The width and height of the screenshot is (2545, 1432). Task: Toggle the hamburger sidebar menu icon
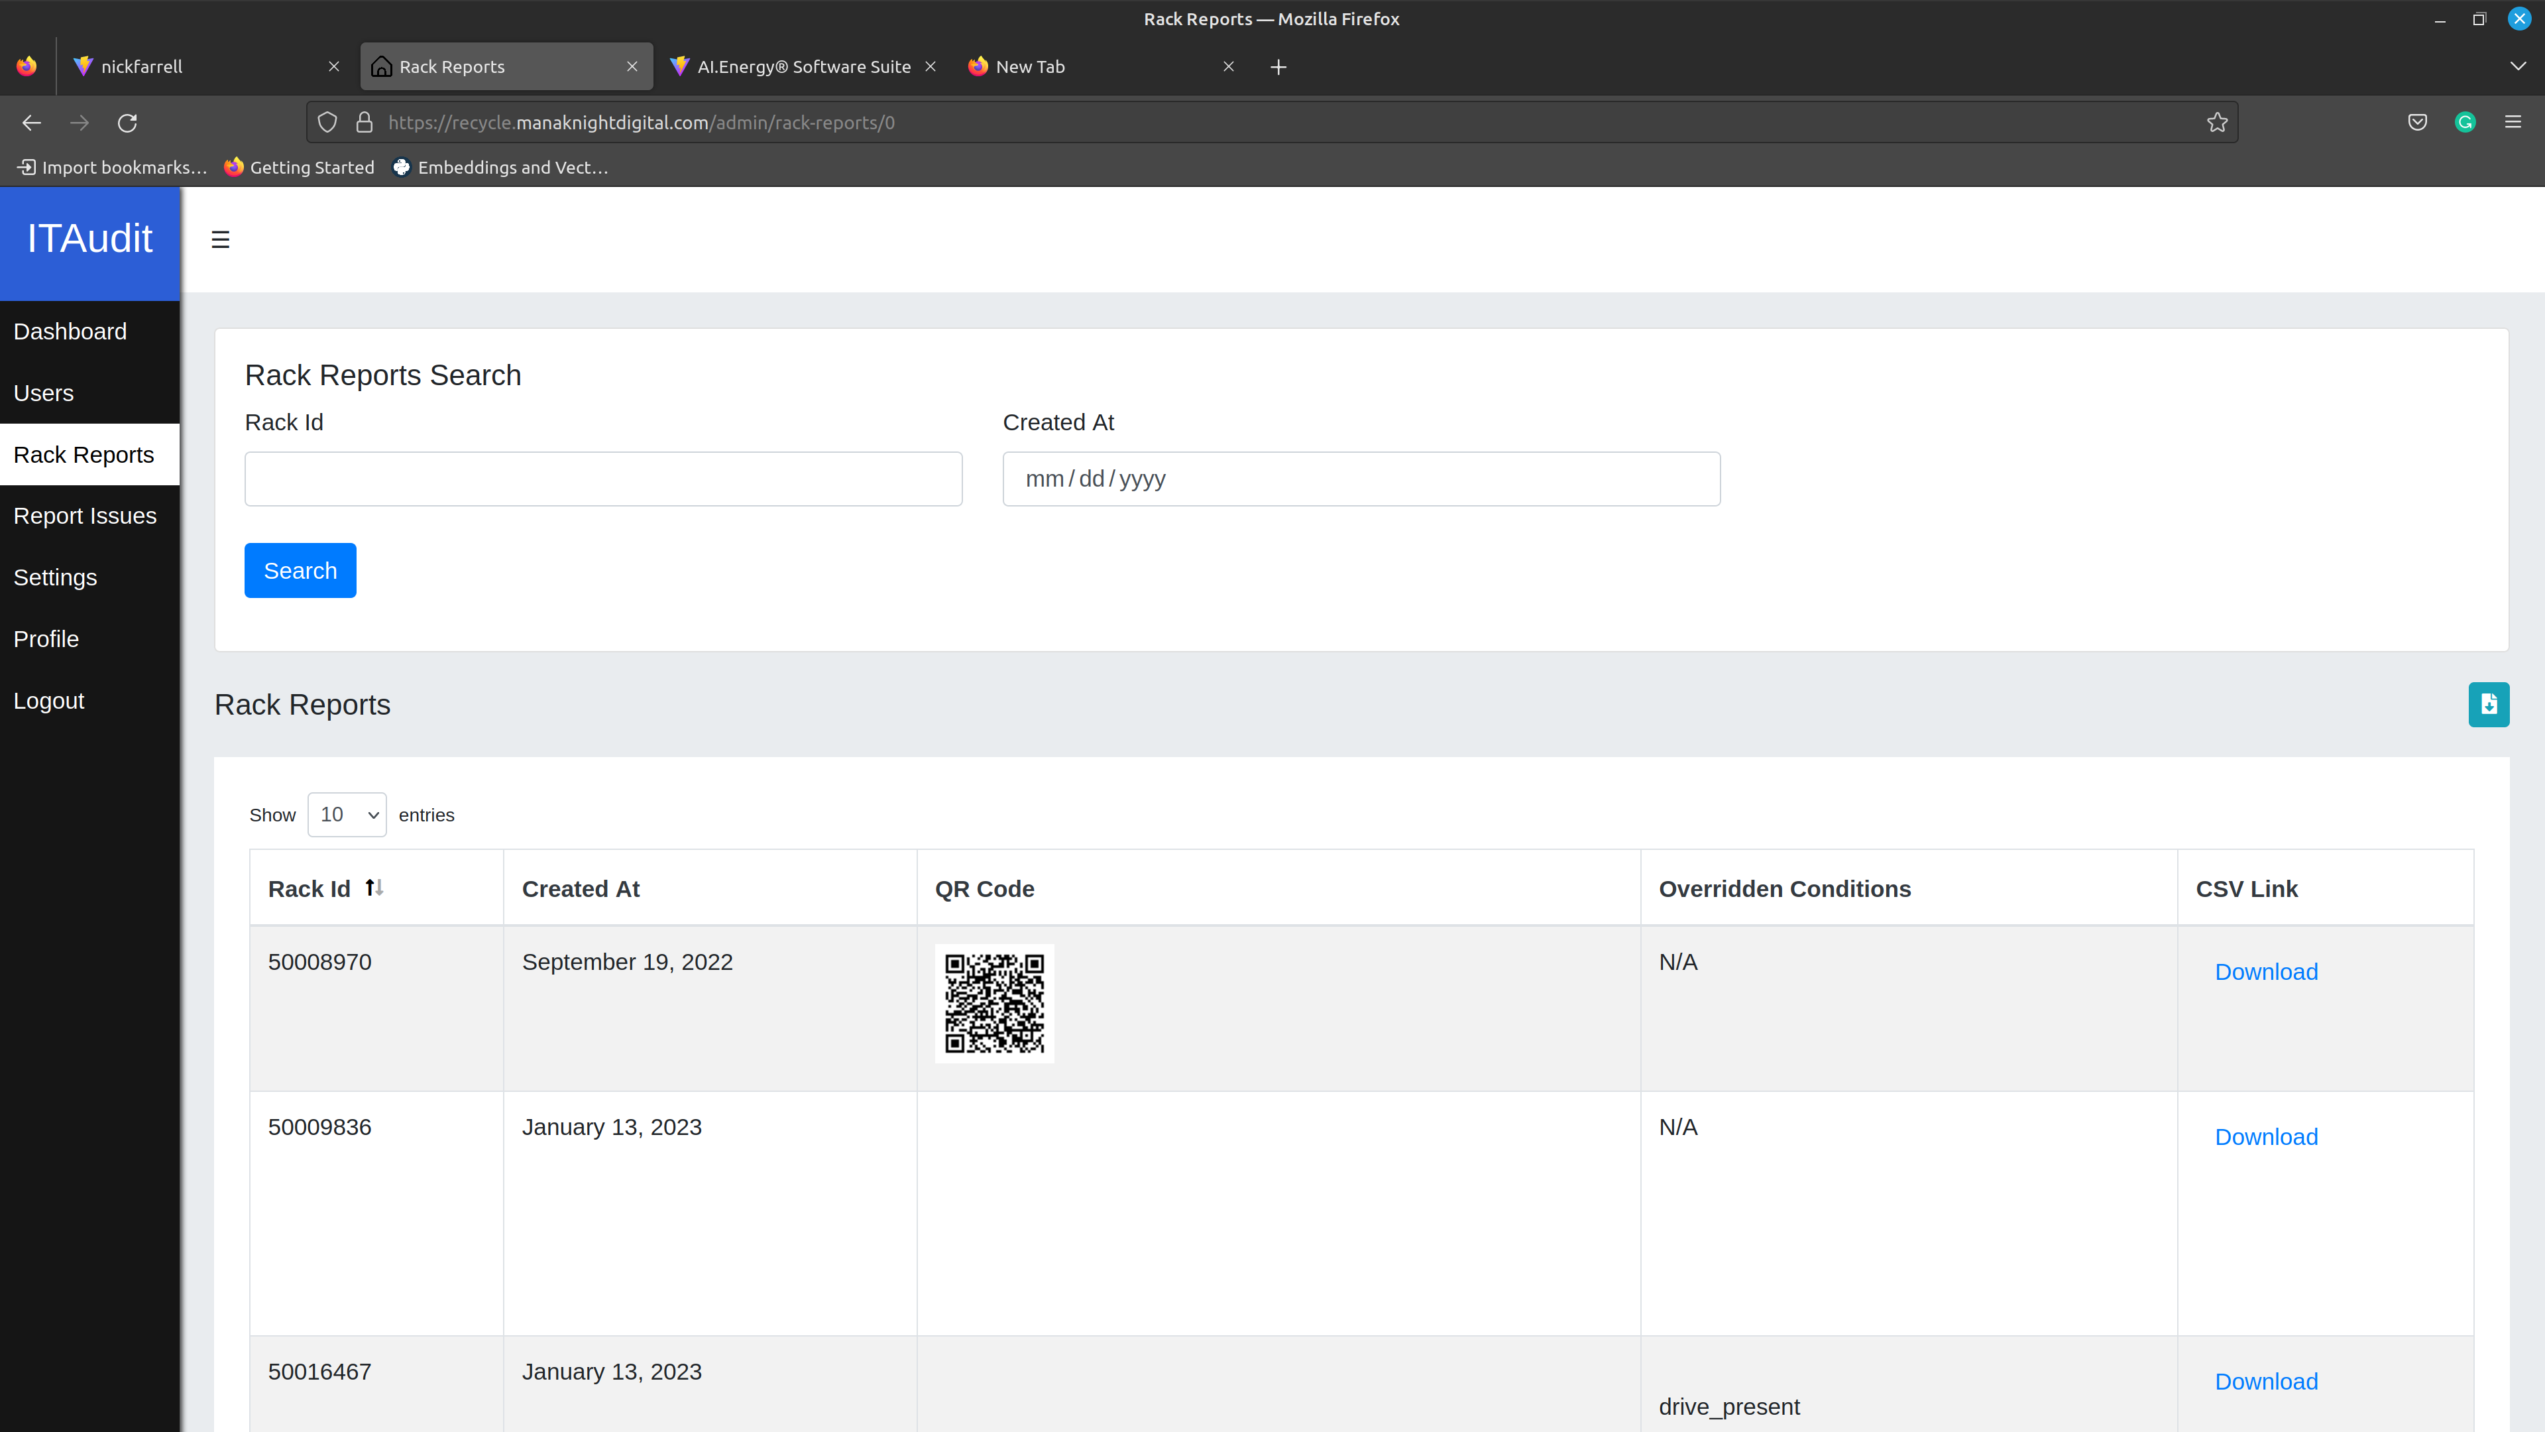click(x=220, y=240)
